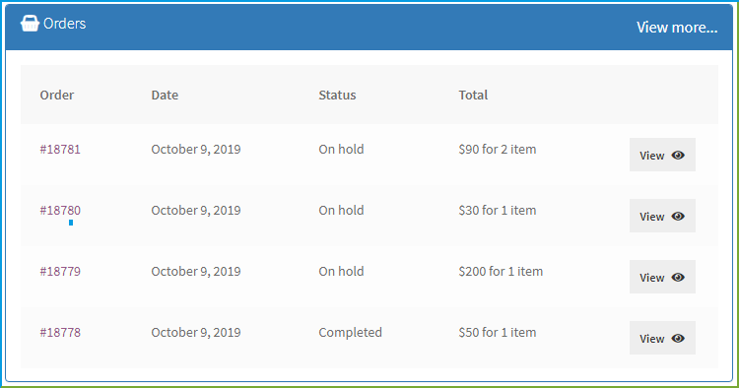The width and height of the screenshot is (739, 388).
Task: Click the Status column header
Action: [337, 96]
